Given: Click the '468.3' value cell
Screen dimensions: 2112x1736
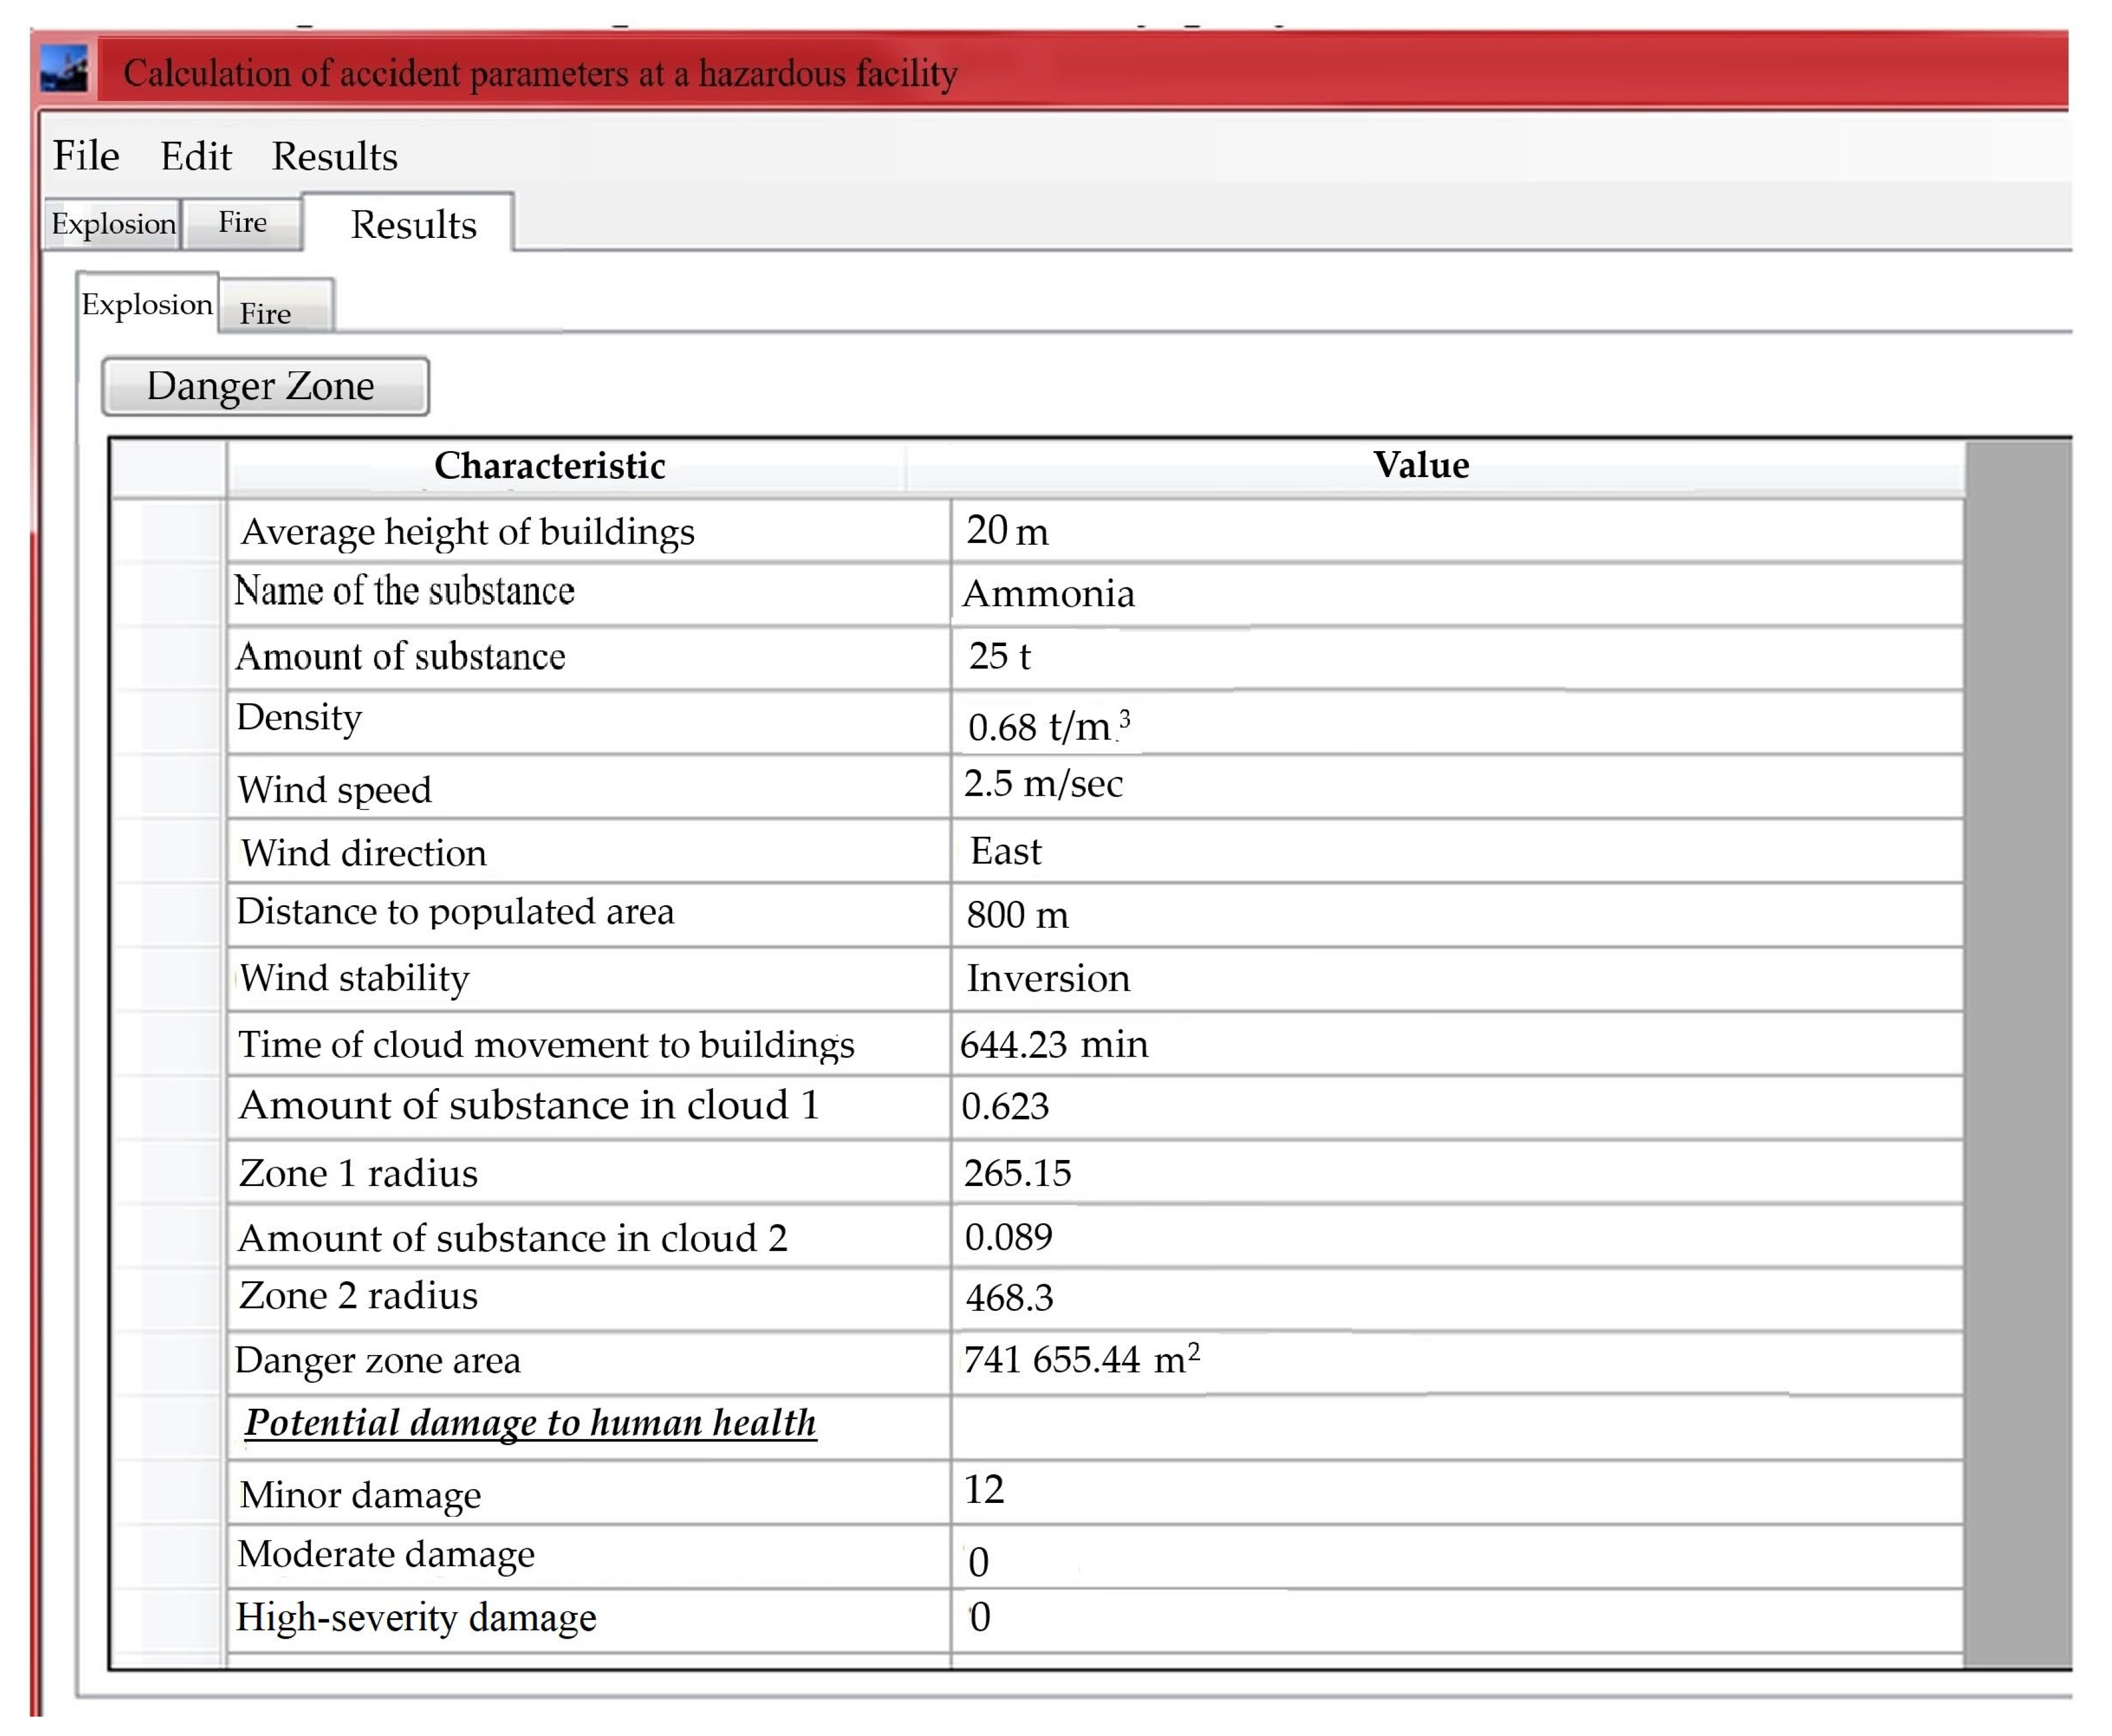Looking at the screenshot, I should (1457, 1300).
